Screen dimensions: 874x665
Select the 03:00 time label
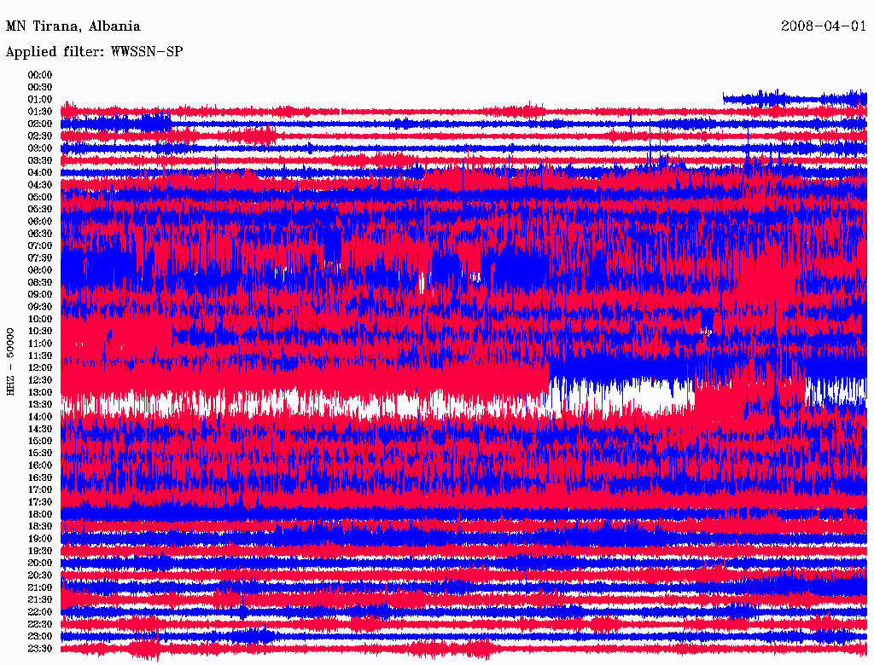(39, 148)
